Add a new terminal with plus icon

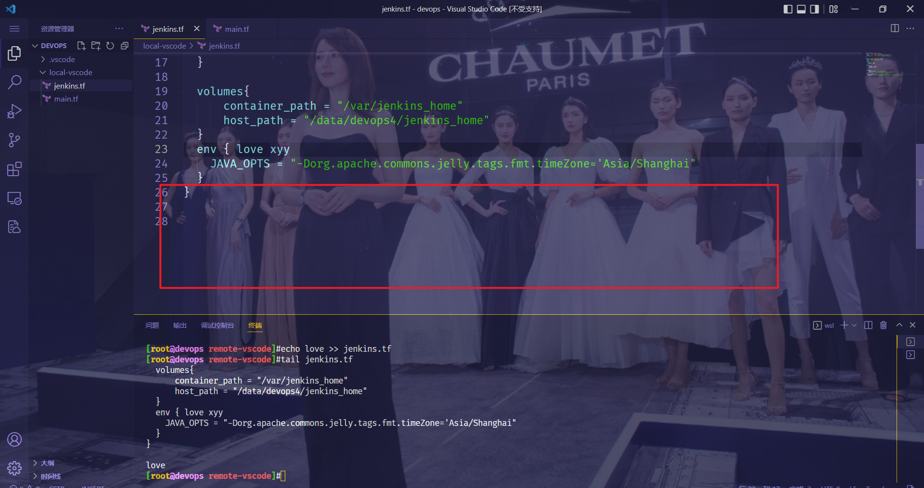click(x=844, y=325)
